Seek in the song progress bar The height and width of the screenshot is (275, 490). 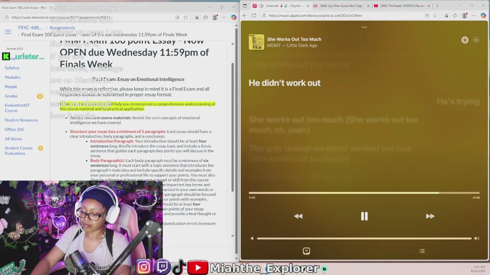coord(364,193)
